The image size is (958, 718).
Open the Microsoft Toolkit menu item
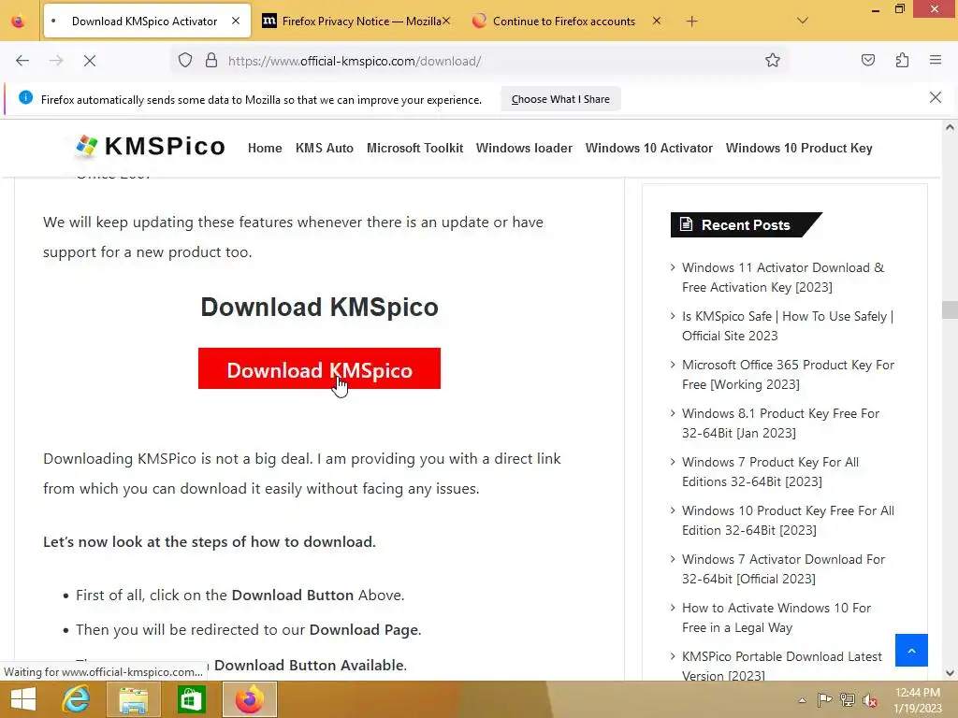point(414,148)
